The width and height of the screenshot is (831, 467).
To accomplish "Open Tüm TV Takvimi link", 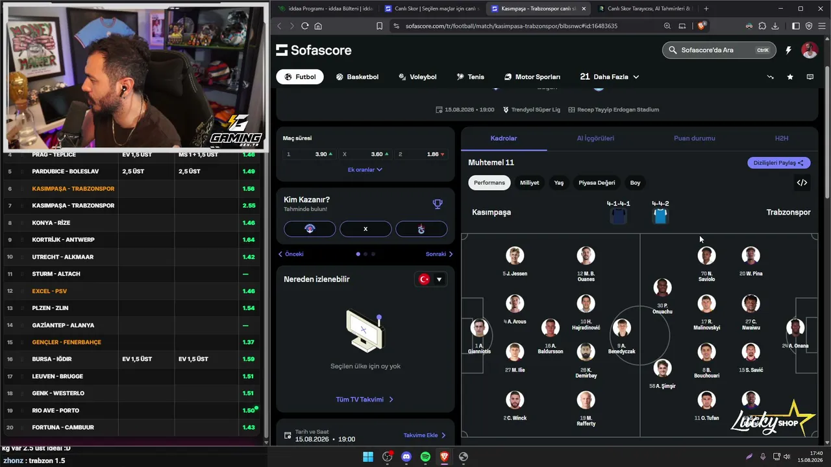I will 365,400.
